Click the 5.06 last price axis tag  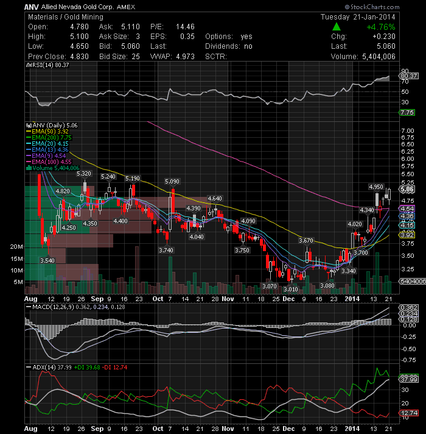coord(407,190)
